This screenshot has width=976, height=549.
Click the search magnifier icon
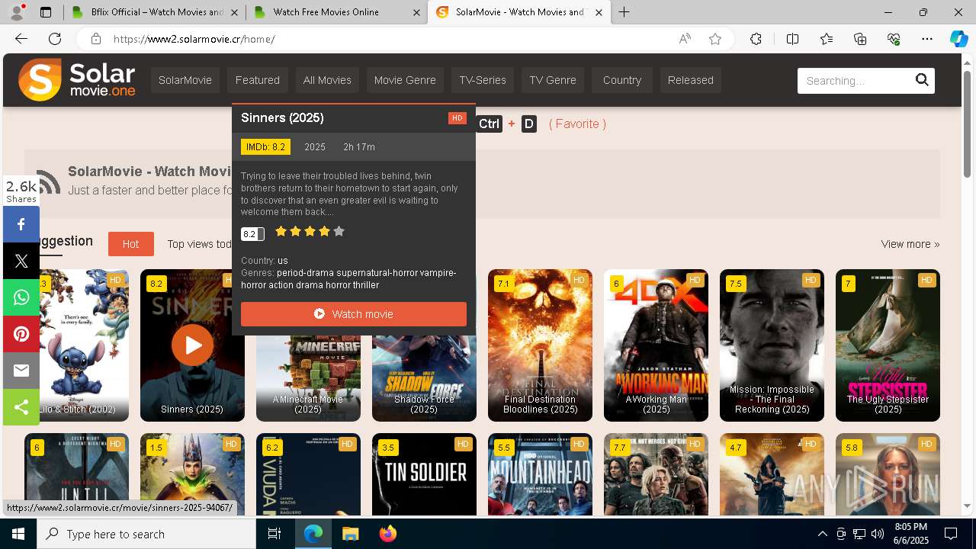coord(922,80)
